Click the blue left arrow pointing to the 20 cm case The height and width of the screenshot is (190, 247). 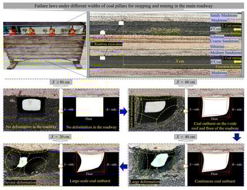coord(123,167)
